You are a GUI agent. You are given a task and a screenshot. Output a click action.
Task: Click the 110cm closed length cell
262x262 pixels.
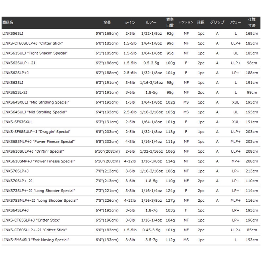pyautogui.click(x=252, y=181)
